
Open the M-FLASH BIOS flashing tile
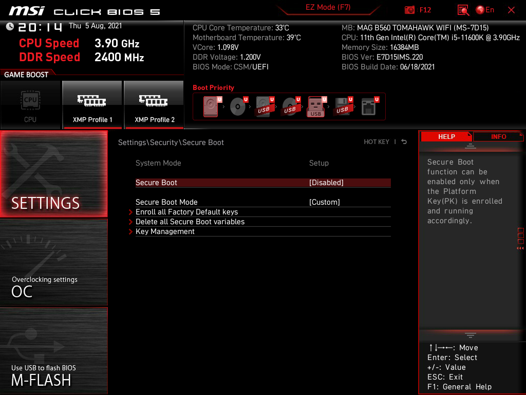tap(53, 351)
